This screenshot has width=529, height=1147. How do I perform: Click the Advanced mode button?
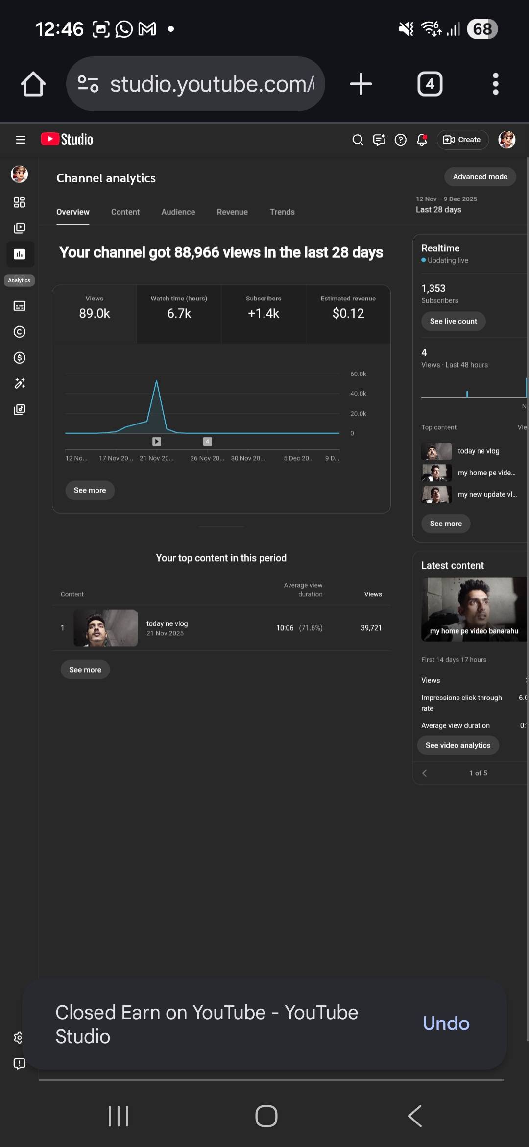[x=480, y=177]
